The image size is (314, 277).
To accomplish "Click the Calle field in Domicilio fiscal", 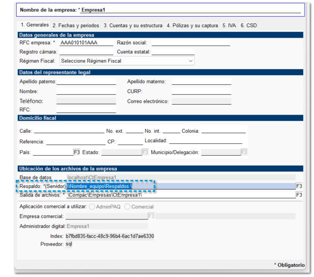I will coord(69,131).
